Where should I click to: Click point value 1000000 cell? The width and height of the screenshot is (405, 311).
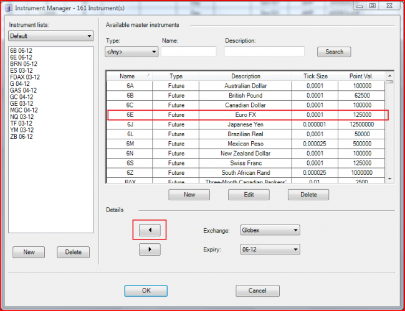coord(361,173)
